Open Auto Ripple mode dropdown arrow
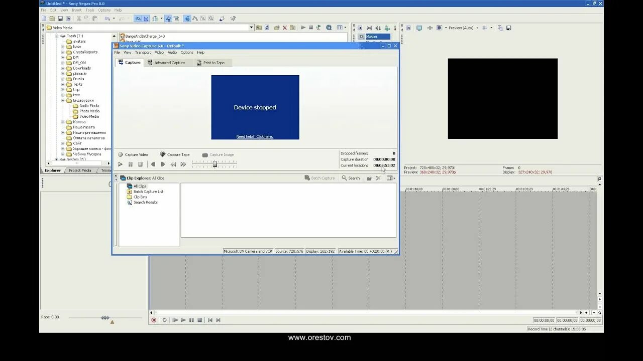The width and height of the screenshot is (643, 361). click(x=161, y=19)
